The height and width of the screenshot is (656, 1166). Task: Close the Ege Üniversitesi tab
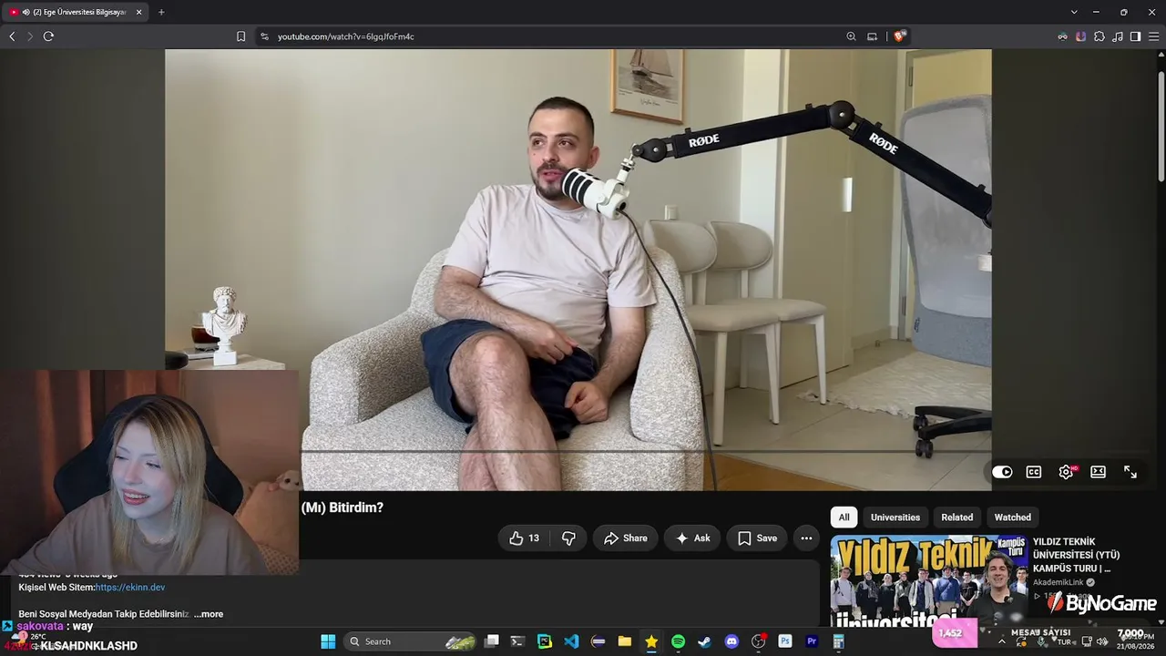click(138, 12)
